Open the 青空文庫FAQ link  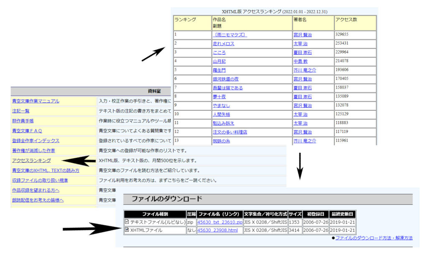(x=27, y=131)
